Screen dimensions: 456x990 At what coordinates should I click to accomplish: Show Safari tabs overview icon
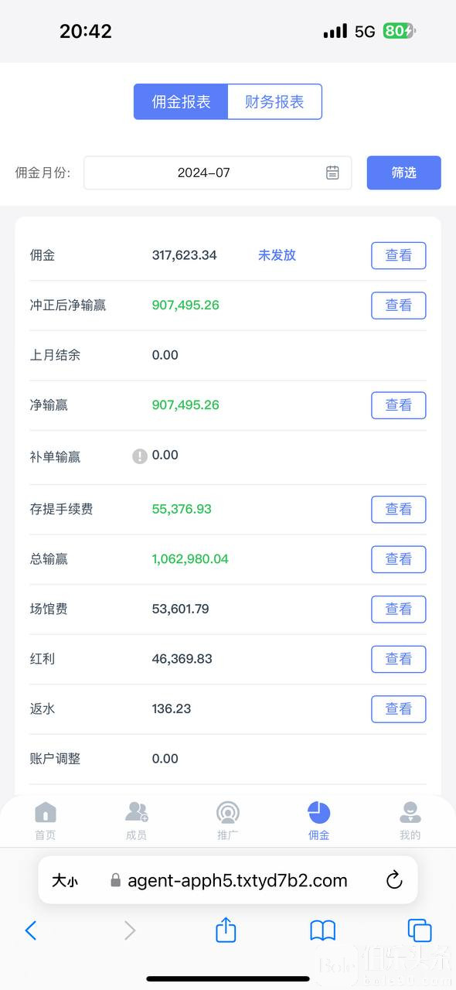419,930
